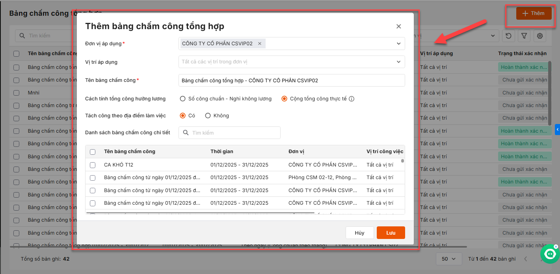Tick select-all checkbox in detail timesheet table header

pyautogui.click(x=93, y=152)
